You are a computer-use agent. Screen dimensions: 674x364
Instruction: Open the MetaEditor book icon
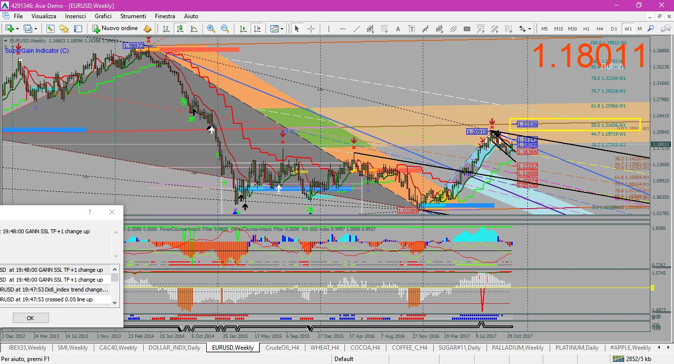pyautogui.click(x=148, y=29)
